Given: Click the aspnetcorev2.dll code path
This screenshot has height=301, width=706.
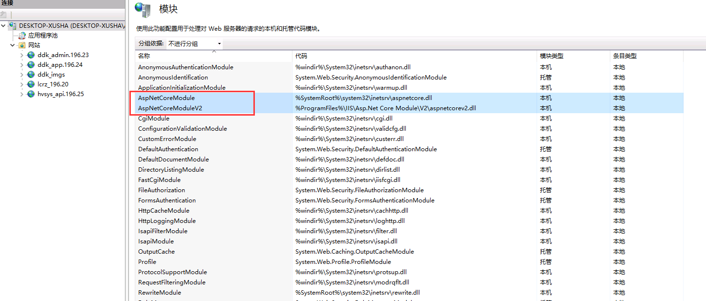Looking at the screenshot, I should pyautogui.click(x=386, y=108).
